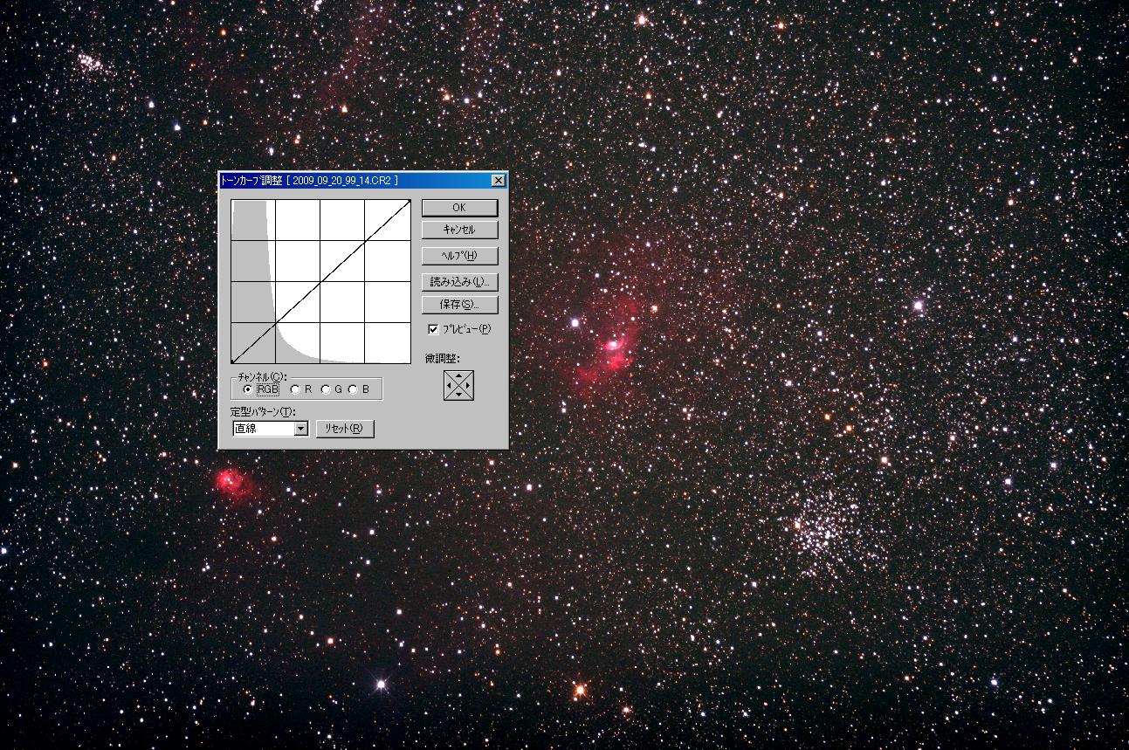Click the right arrow in fine adjustment pad

click(469, 385)
